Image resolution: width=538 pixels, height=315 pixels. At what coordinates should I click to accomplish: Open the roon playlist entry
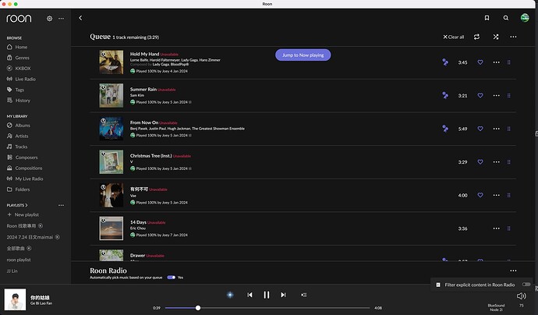pos(19,260)
